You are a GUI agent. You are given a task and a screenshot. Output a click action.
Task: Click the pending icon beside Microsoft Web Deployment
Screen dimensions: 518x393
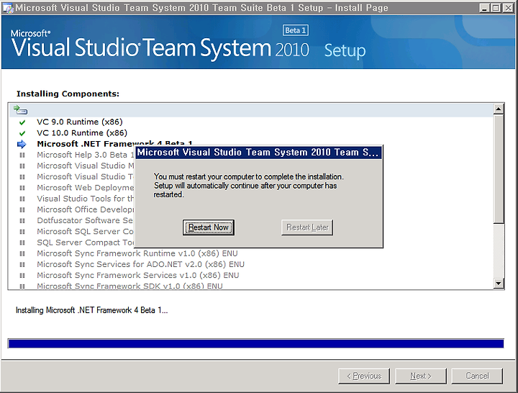pos(22,188)
